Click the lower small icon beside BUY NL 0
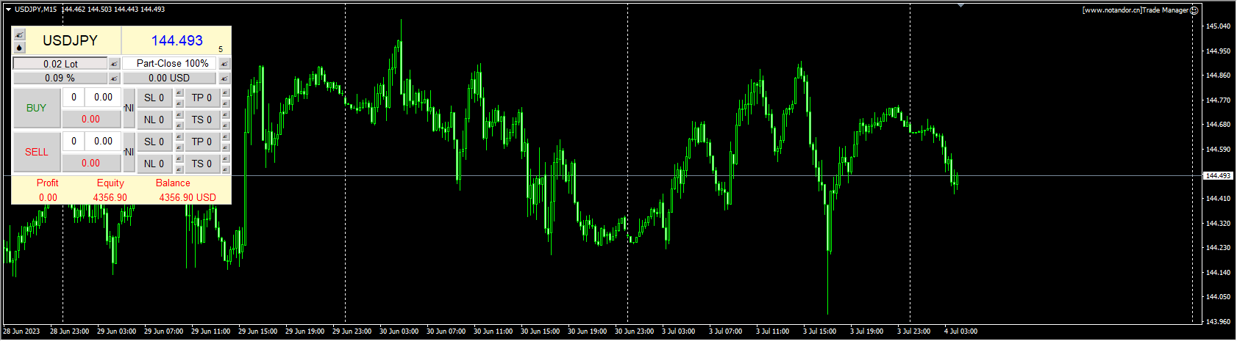Screen dimensions: 1237x341 point(179,125)
